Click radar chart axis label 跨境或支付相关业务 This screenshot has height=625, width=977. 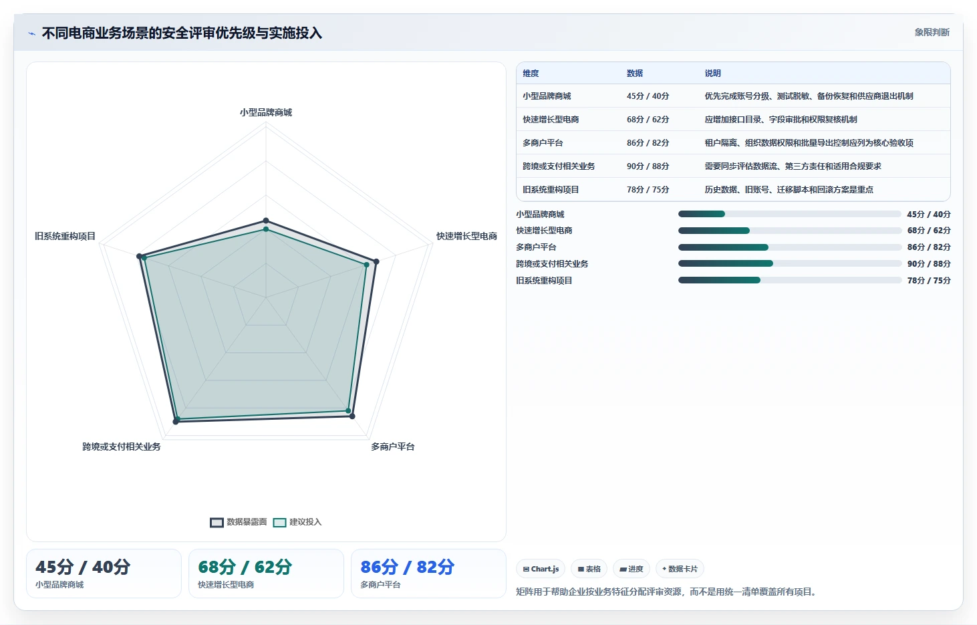pyautogui.click(x=122, y=447)
